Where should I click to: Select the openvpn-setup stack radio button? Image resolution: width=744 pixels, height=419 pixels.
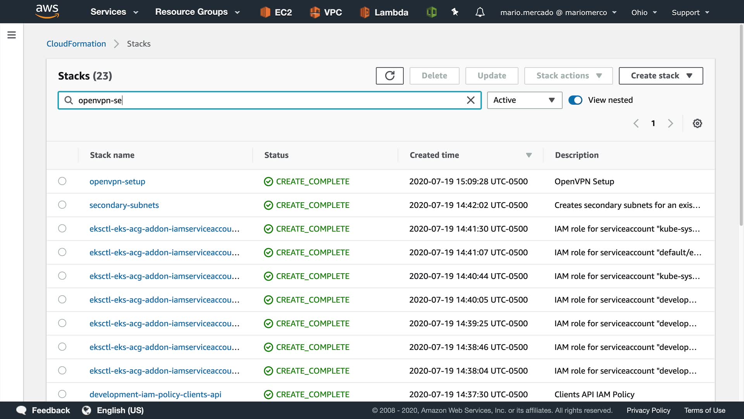pyautogui.click(x=62, y=181)
